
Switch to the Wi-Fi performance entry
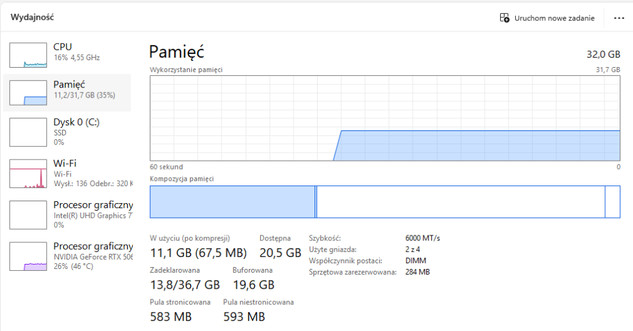[x=65, y=163]
